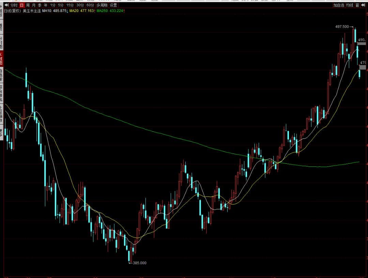Select the active 日 daily period button

(22, 5)
